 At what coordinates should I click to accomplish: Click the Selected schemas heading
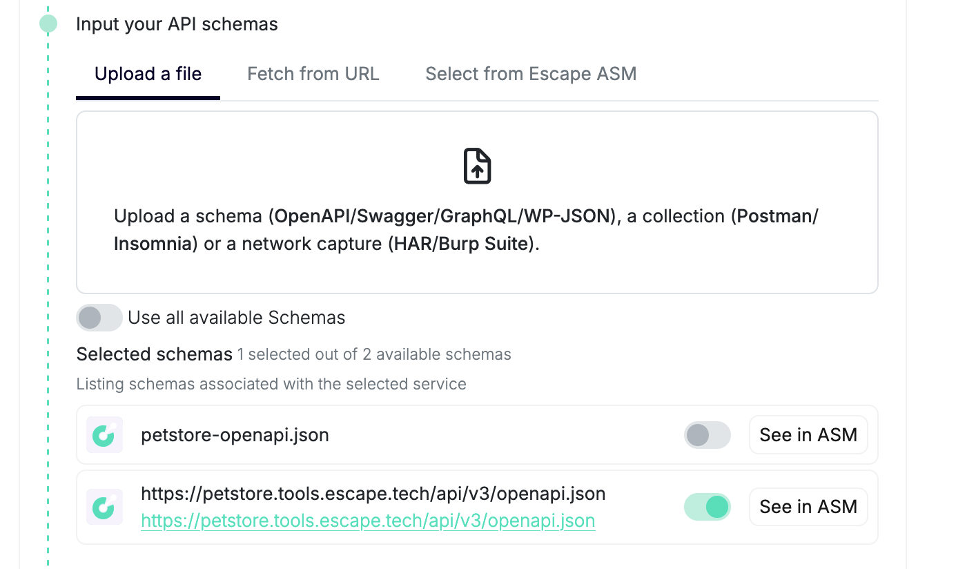click(154, 354)
